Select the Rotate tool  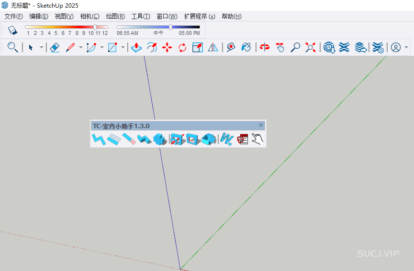click(182, 47)
